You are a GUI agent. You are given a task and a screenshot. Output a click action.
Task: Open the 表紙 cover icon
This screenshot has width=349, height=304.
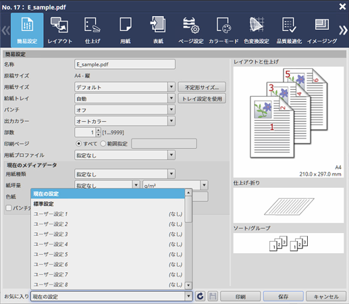(158, 30)
